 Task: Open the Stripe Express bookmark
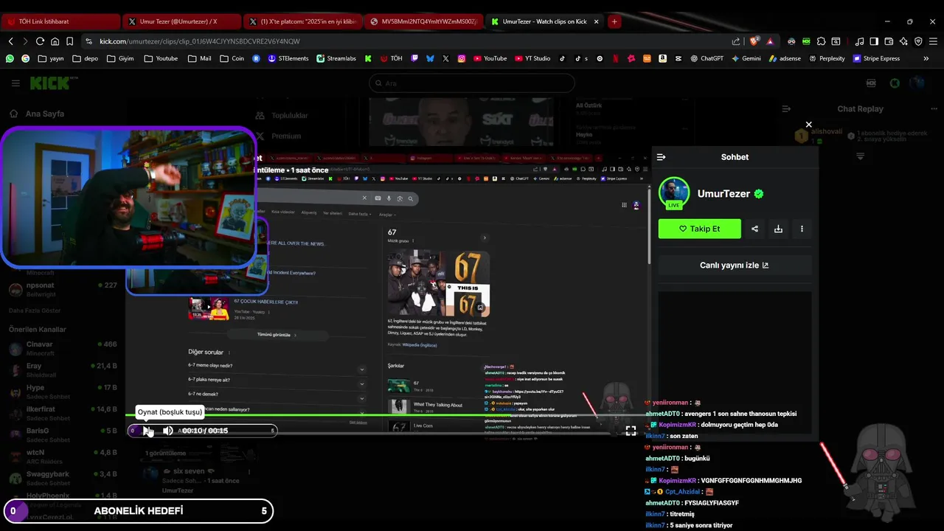[x=876, y=58]
